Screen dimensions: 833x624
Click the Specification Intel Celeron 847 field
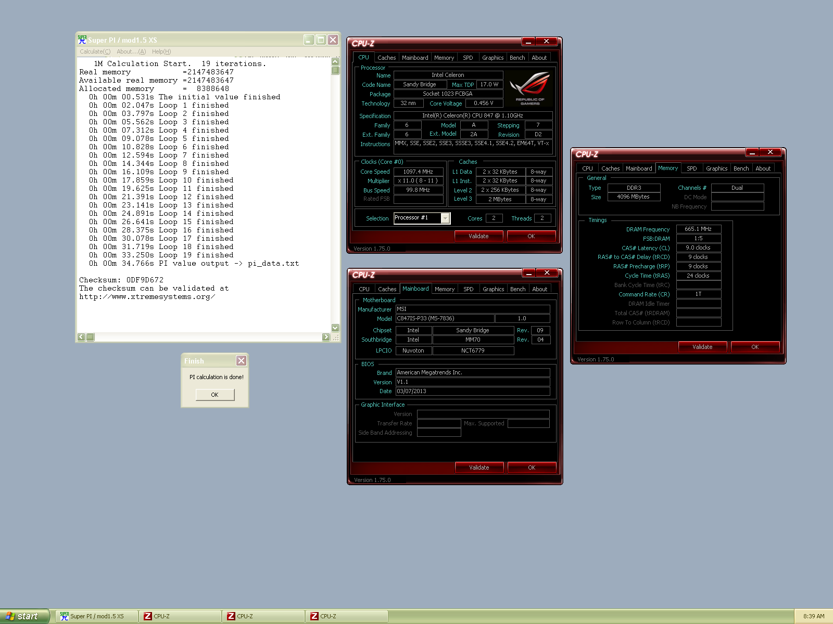point(473,115)
